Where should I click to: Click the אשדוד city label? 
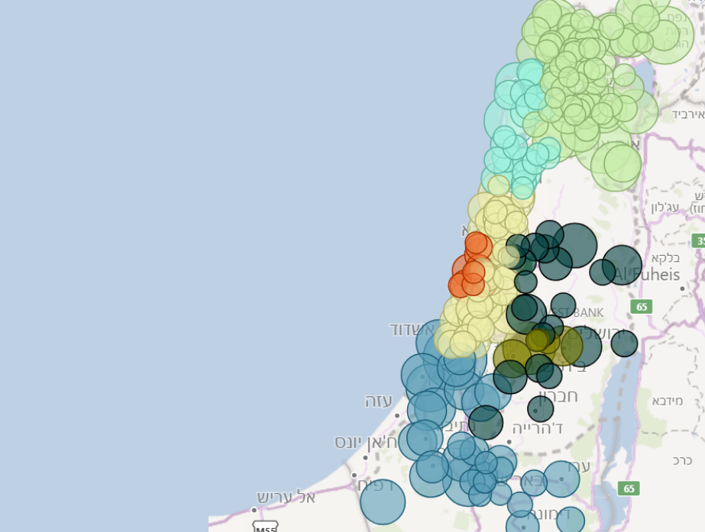(x=410, y=330)
